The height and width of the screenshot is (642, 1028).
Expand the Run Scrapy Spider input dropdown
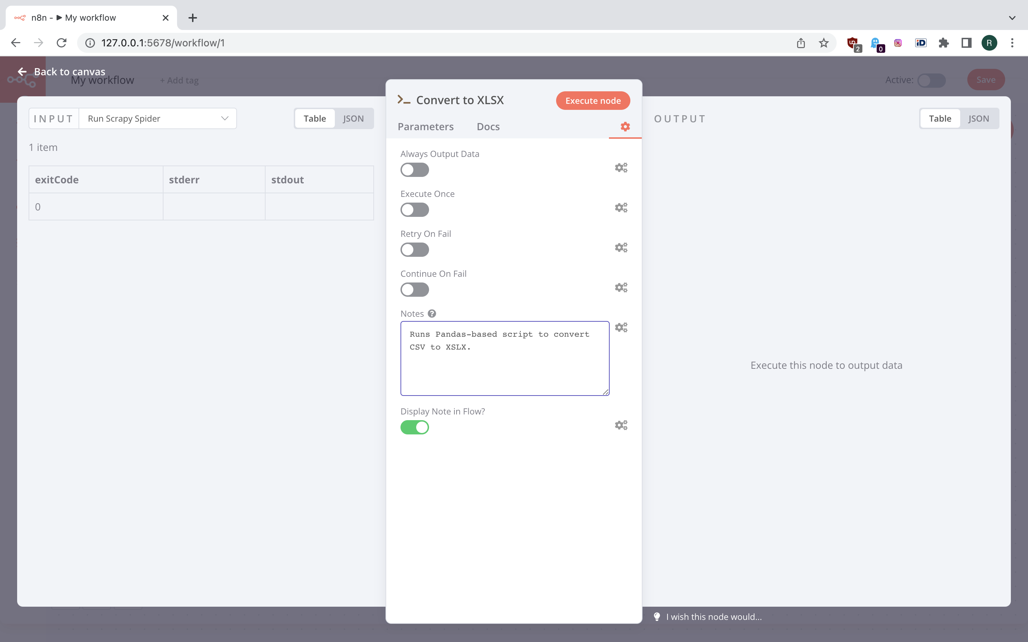click(x=158, y=118)
